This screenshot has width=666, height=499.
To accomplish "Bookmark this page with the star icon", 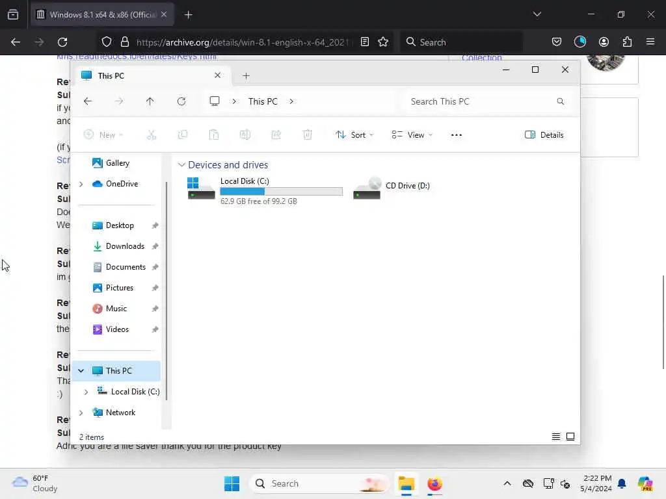I will point(383,42).
